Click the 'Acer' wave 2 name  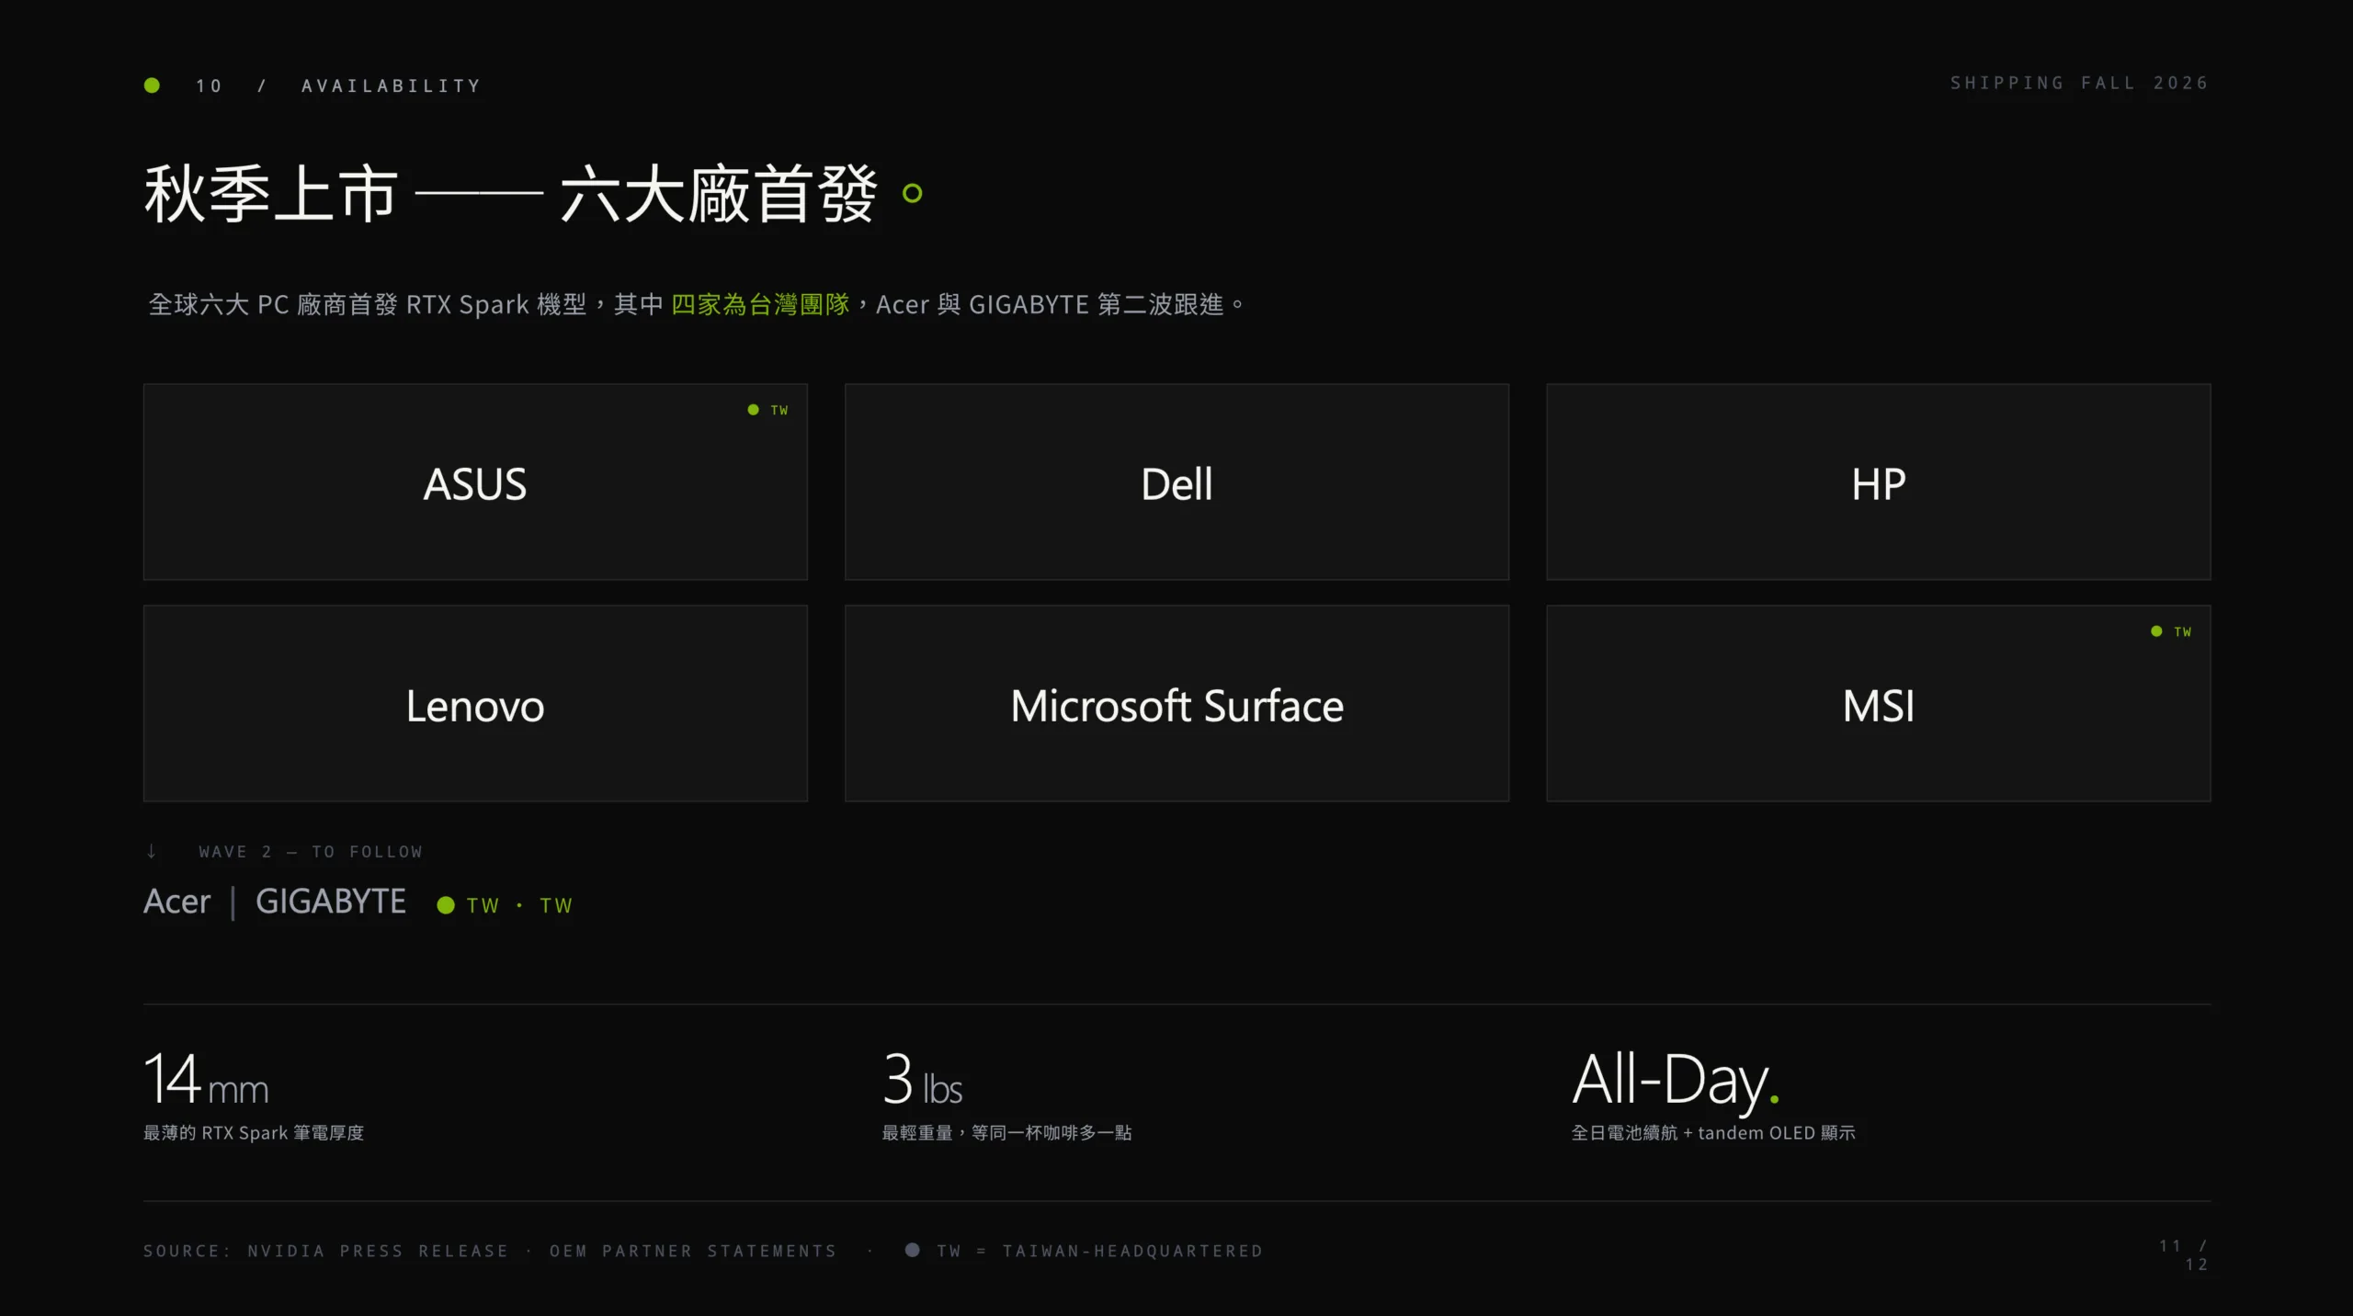[177, 902]
